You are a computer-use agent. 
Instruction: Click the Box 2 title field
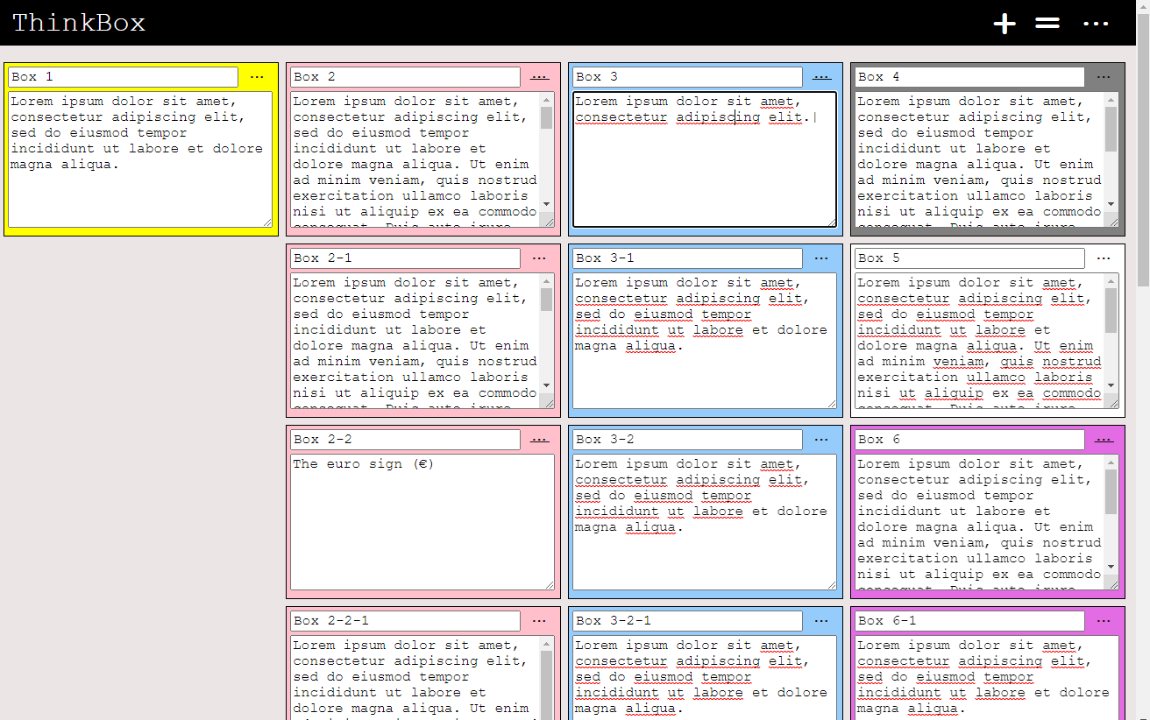[405, 77]
